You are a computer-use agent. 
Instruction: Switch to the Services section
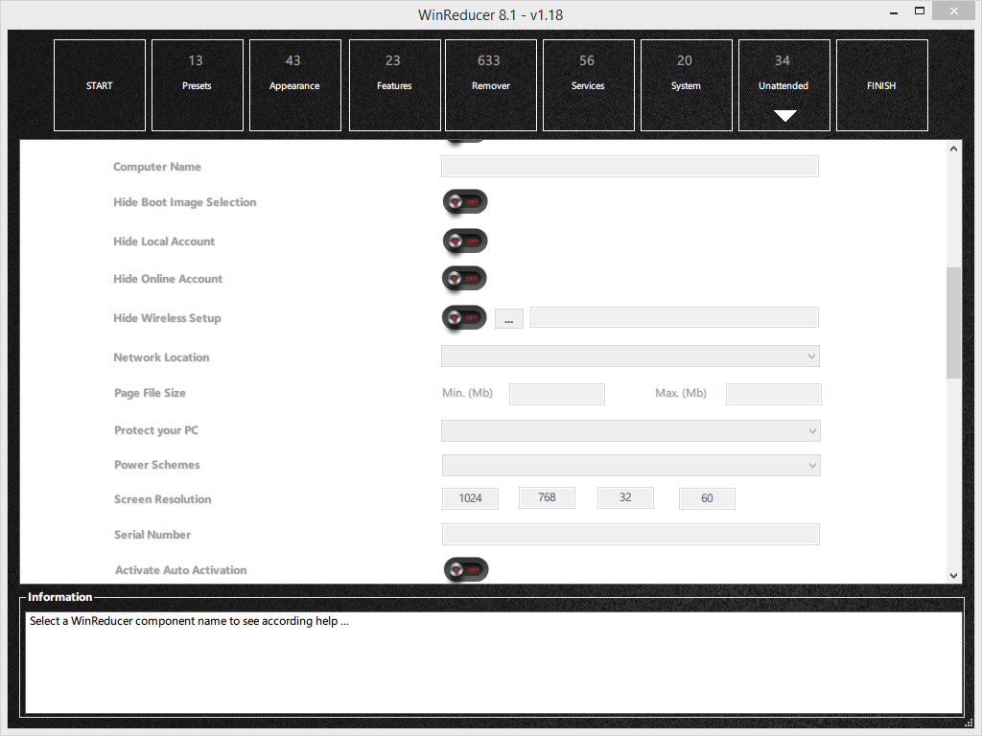pyautogui.click(x=589, y=85)
